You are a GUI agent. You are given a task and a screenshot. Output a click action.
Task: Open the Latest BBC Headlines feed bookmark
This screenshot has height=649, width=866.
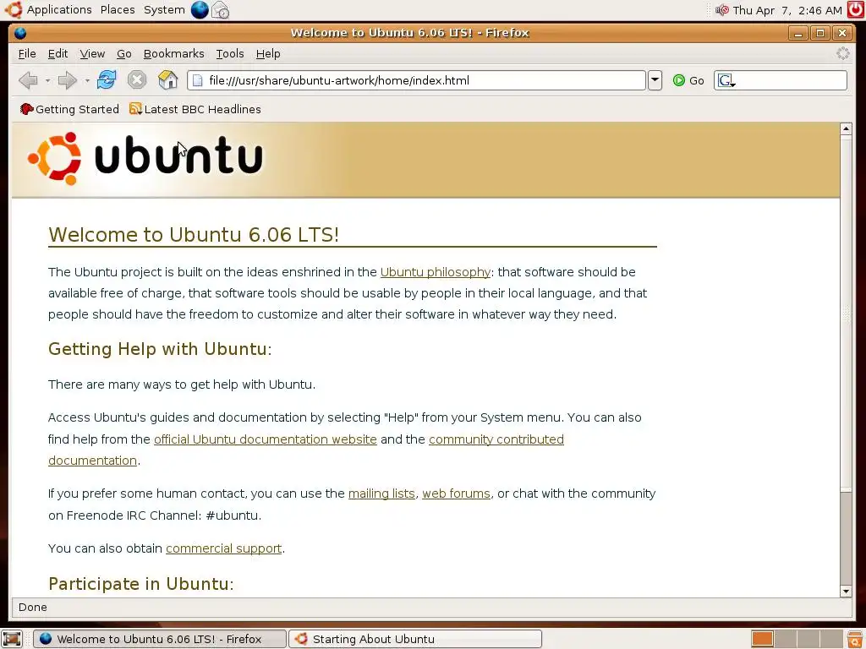click(195, 109)
